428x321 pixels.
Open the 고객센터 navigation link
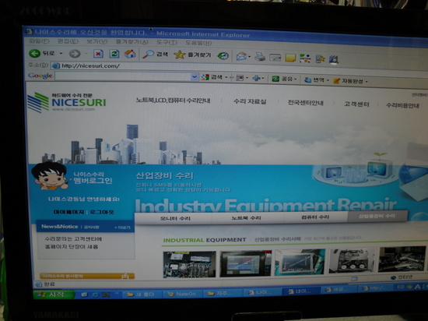pyautogui.click(x=356, y=104)
